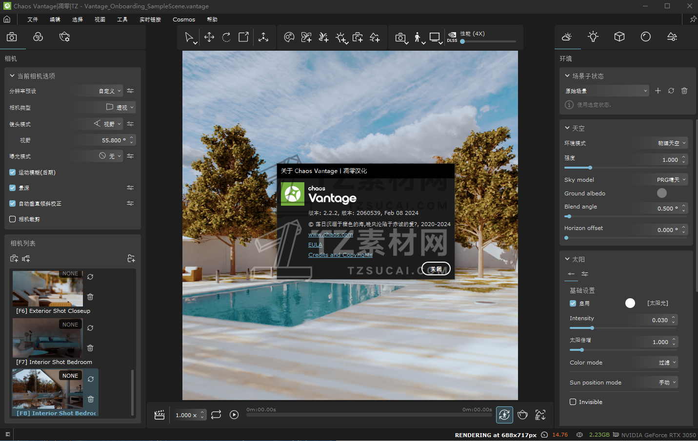Open the Credits and Copyrights link
Screen dimensions: 698x441
tap(340, 255)
